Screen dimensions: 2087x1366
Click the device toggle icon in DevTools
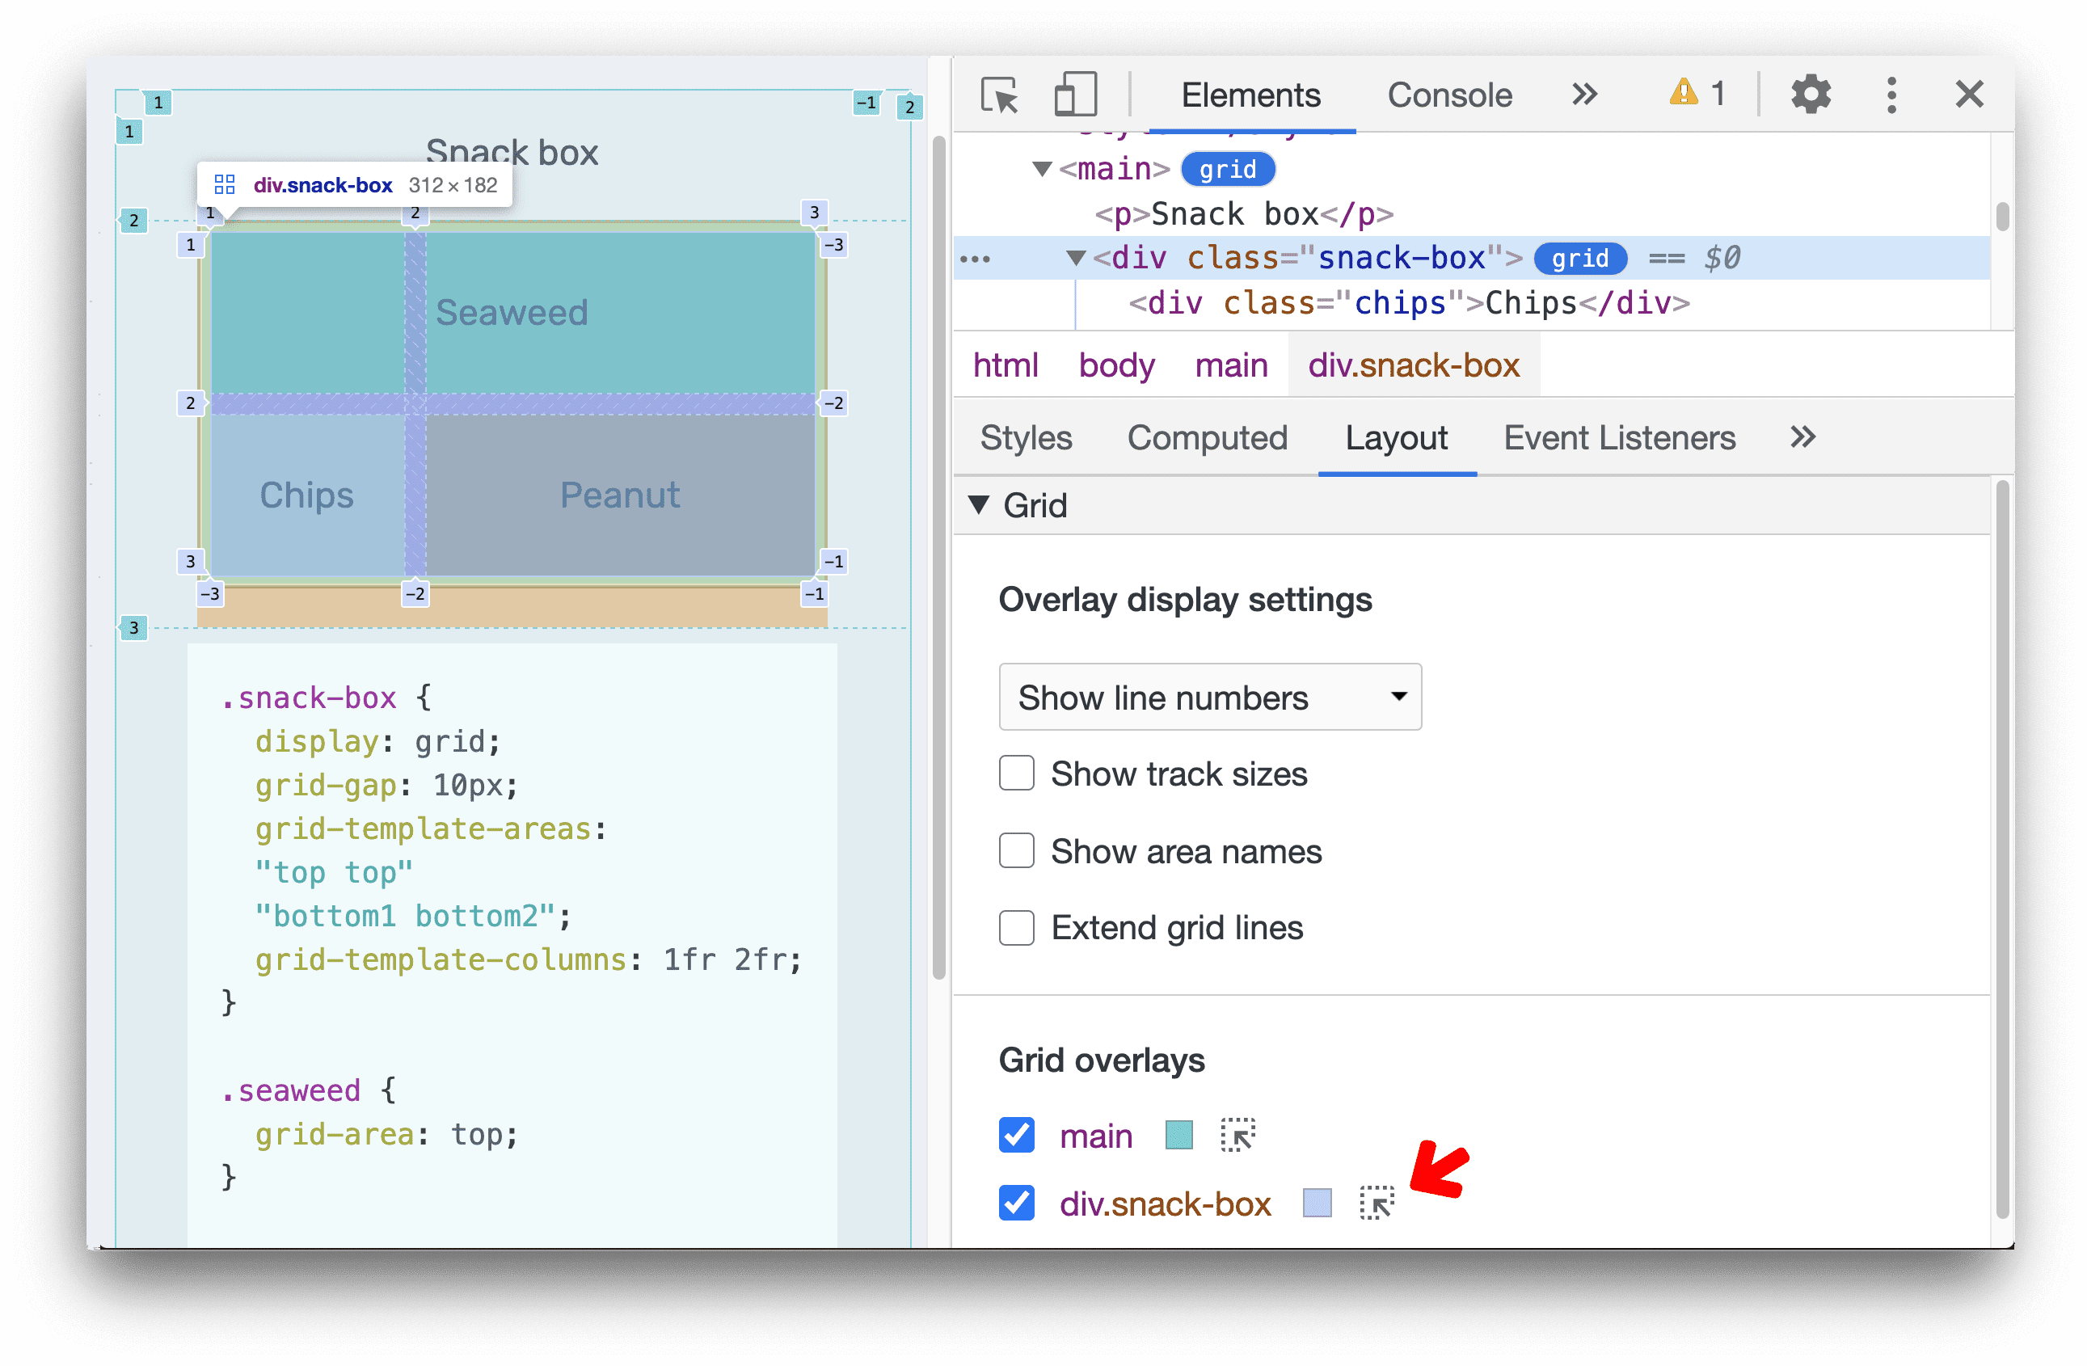[1067, 96]
